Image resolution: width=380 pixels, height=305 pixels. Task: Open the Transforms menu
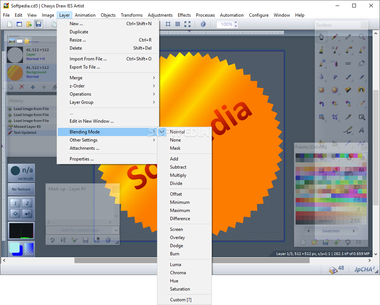pos(132,15)
